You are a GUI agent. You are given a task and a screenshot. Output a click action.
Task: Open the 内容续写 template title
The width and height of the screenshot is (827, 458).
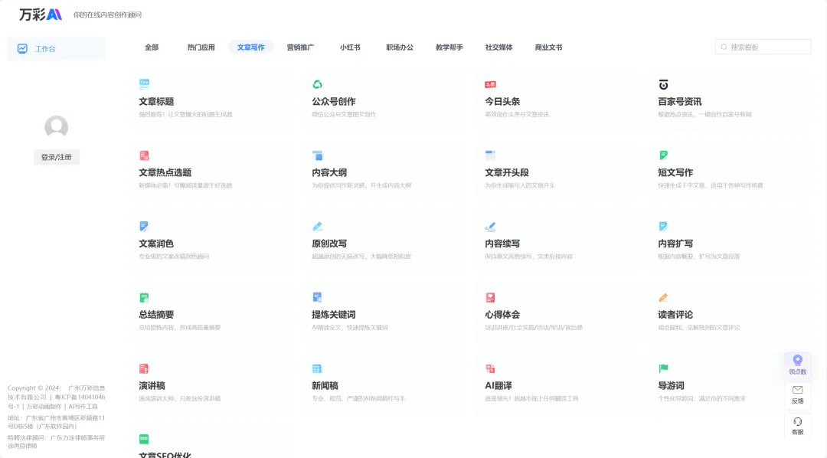click(502, 244)
